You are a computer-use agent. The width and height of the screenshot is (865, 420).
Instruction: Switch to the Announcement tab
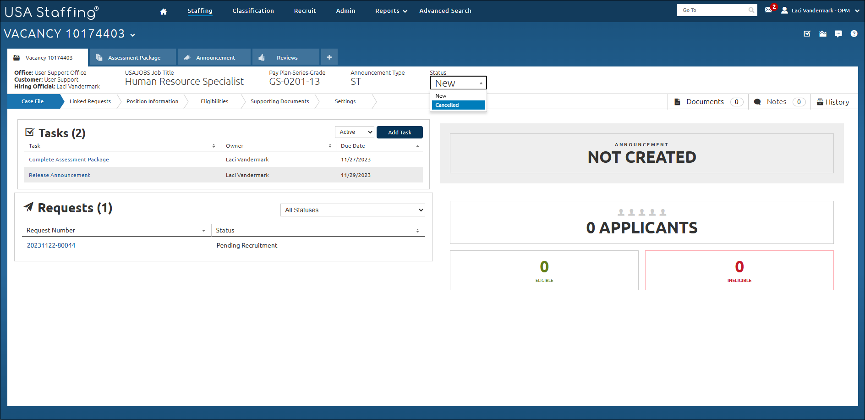click(214, 57)
